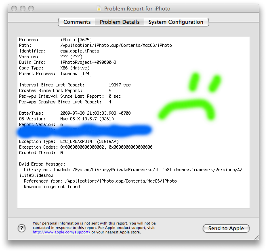This screenshot has width=267, height=252.
Task: Click 'EXC_BREAKPOINT (SIGTRAP)' exception type
Action: (89, 141)
